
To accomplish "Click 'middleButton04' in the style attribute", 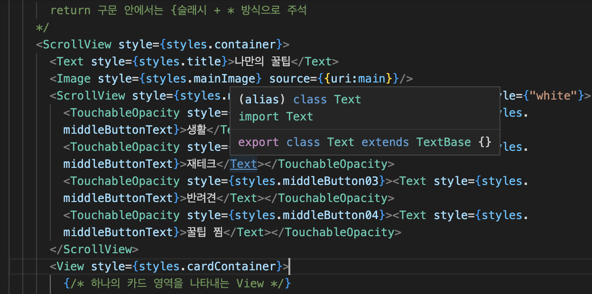I will click(x=331, y=215).
